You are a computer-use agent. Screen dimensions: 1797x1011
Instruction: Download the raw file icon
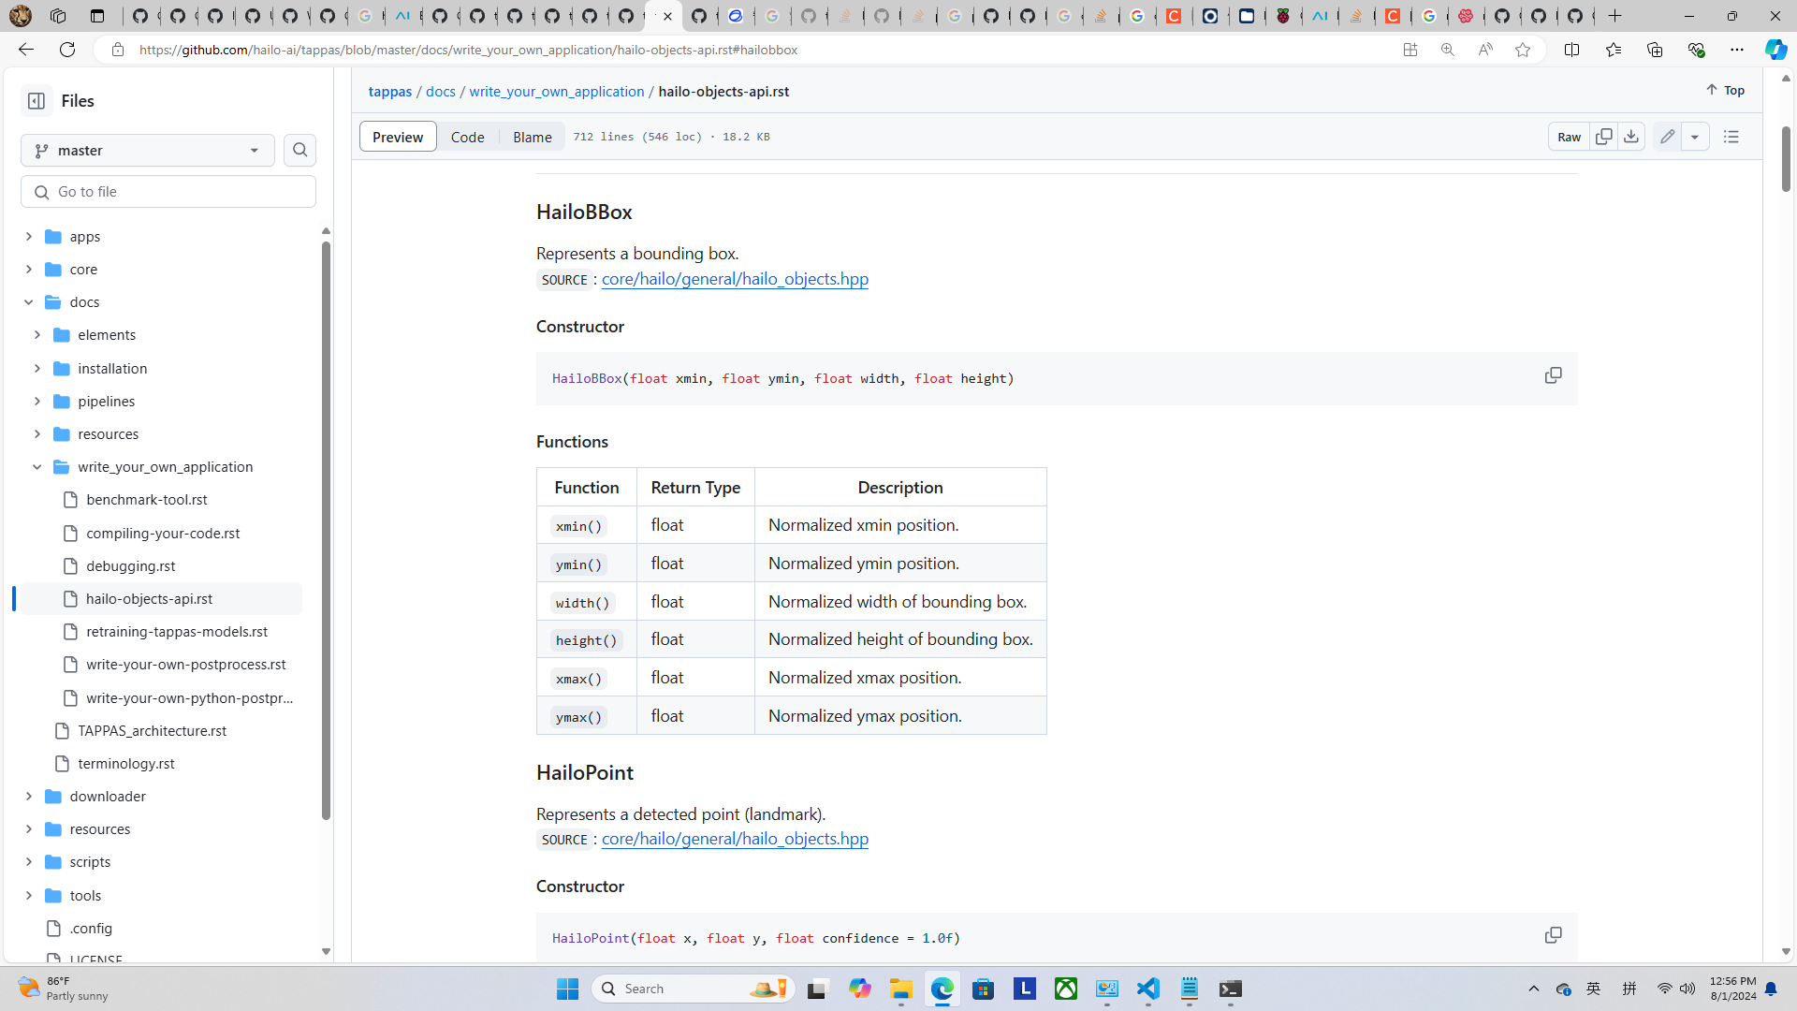coord(1631,137)
